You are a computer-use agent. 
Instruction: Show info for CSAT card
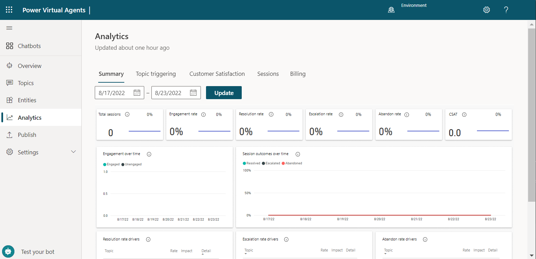(464, 115)
